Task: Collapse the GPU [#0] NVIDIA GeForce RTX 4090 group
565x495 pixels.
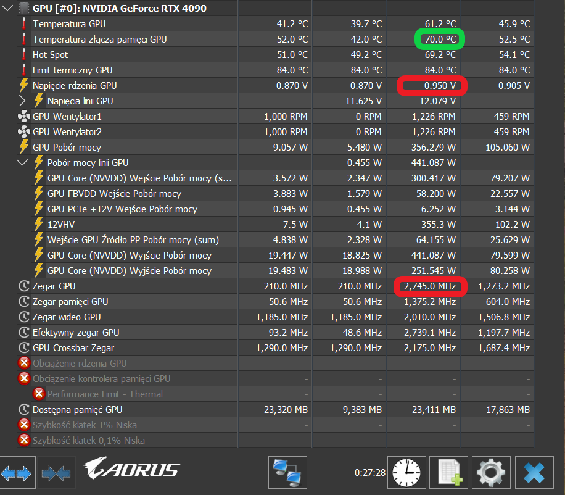Action: click(x=7, y=8)
